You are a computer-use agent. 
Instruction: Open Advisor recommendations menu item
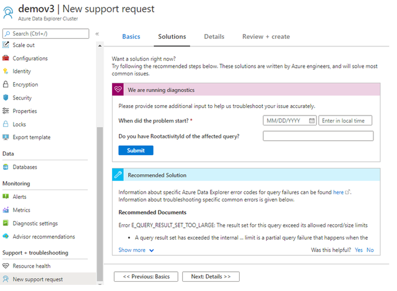(x=45, y=237)
